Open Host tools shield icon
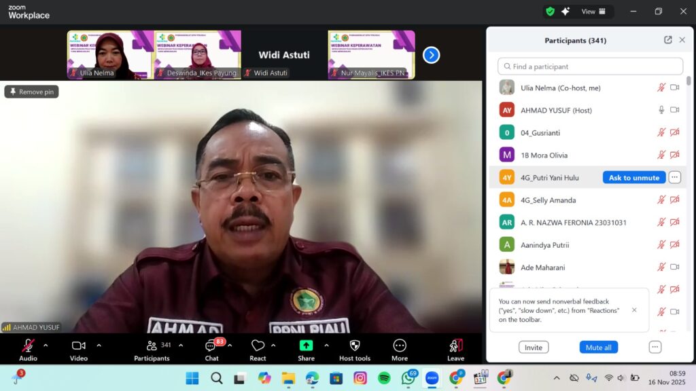The width and height of the screenshot is (696, 391). point(354,346)
